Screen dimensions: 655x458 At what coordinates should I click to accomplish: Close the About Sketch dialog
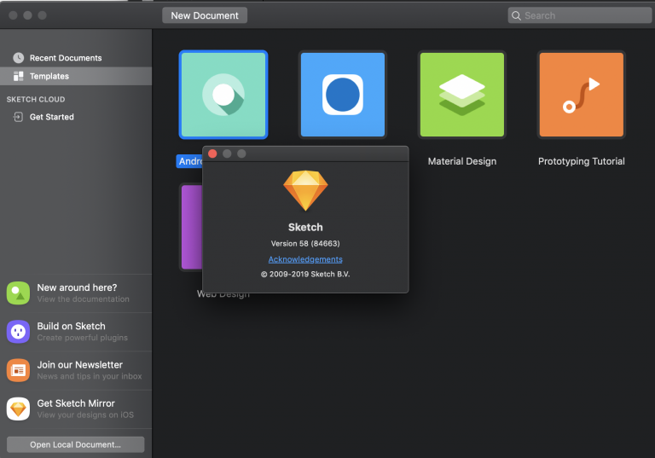212,154
